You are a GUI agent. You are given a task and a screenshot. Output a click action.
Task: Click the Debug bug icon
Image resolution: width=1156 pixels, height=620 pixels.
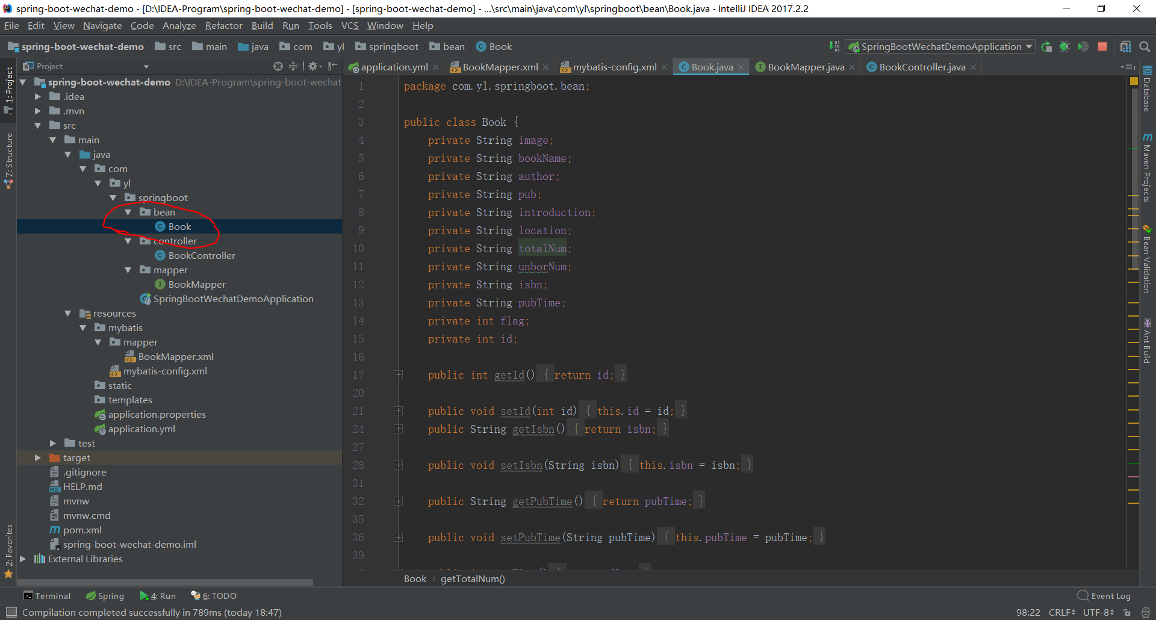pos(1064,47)
